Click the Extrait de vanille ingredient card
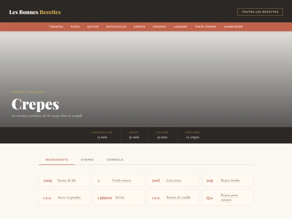Viewport: 292px width, 219px height. [x=173, y=197]
